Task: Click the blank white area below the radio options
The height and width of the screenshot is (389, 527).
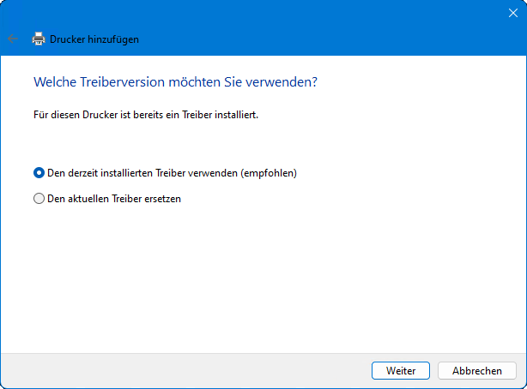Action: tap(257, 274)
